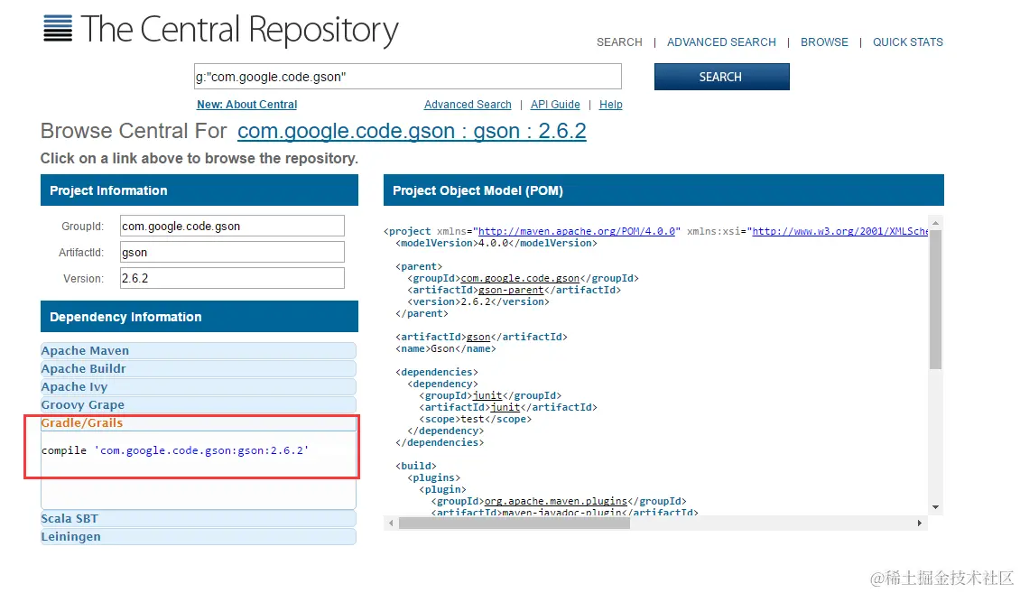The height and width of the screenshot is (593, 1020).
Task: Focus the search query input field
Action: 408,77
